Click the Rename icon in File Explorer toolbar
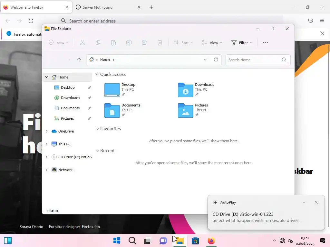The width and height of the screenshot is (330, 247). (129, 43)
